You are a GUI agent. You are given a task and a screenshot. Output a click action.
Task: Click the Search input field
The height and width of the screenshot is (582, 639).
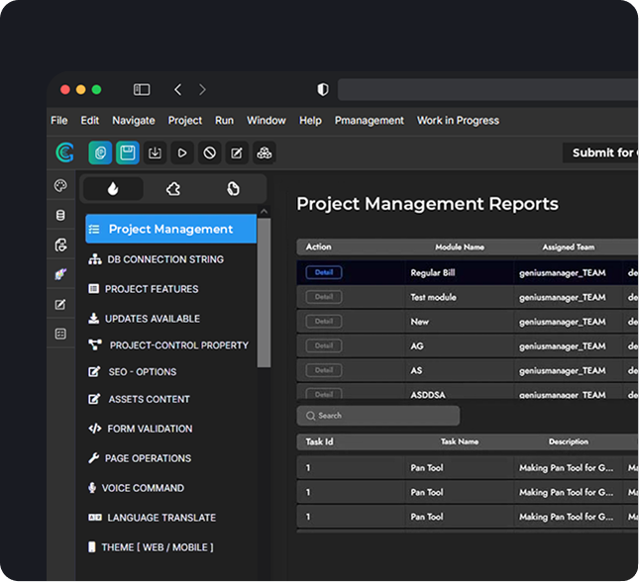coord(378,416)
